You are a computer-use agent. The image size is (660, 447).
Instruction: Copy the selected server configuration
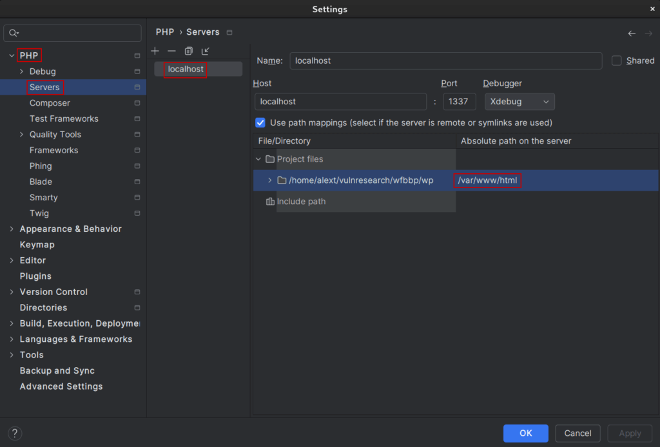tap(188, 52)
